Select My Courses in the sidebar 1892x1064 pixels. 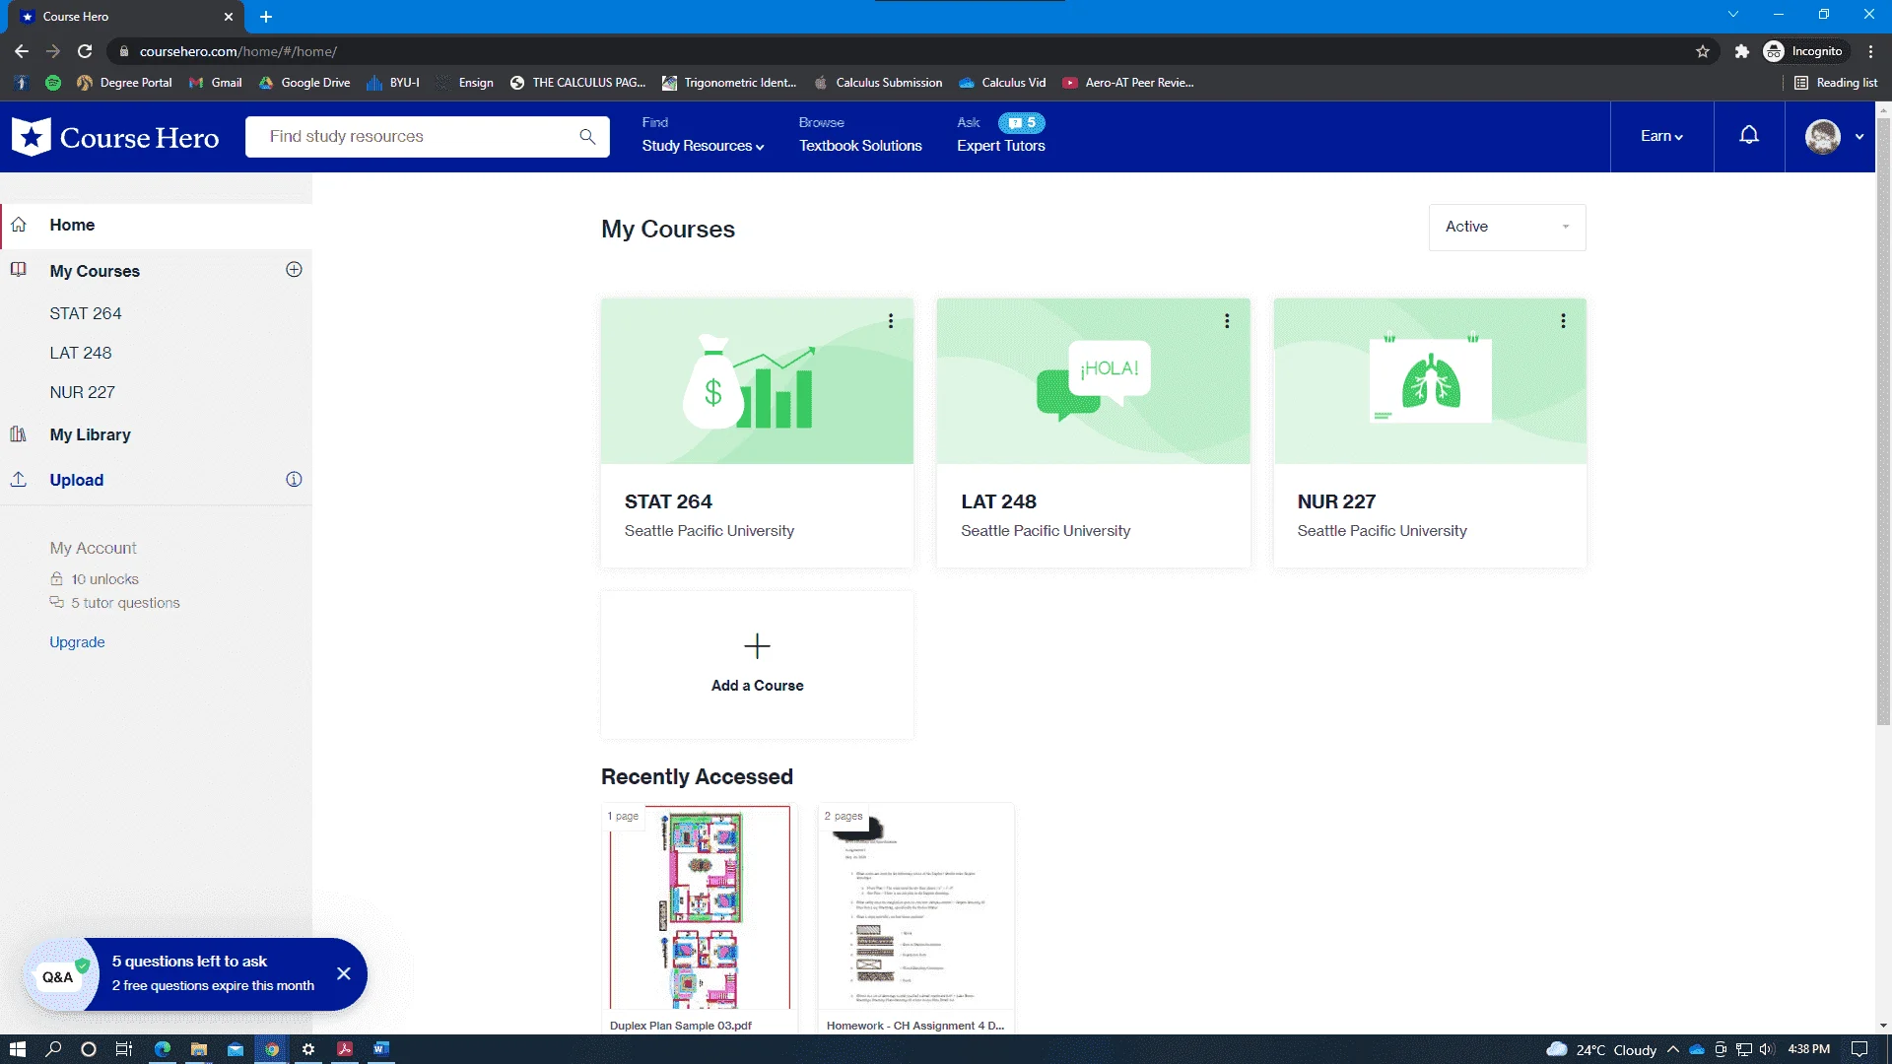(95, 271)
